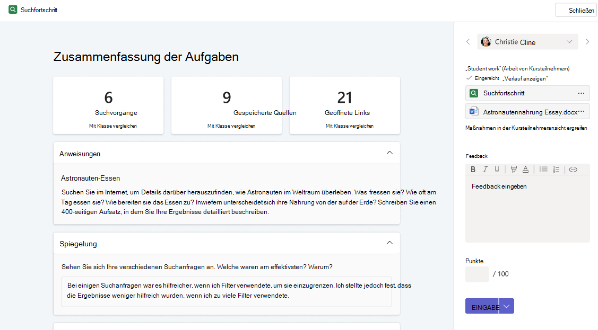The image size is (598, 330).
Task: Open more options for Suchfortschritt attachment
Action: pos(581,93)
